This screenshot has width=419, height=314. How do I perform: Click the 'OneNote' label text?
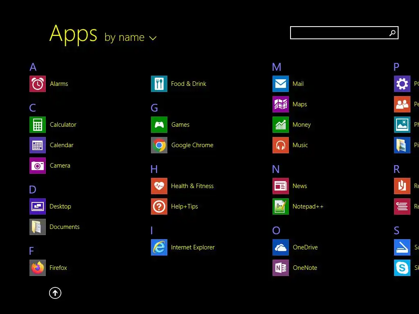tap(305, 268)
